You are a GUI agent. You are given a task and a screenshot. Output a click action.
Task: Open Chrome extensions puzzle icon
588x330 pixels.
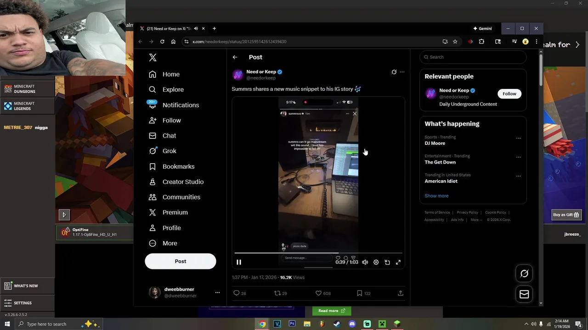[481, 41]
